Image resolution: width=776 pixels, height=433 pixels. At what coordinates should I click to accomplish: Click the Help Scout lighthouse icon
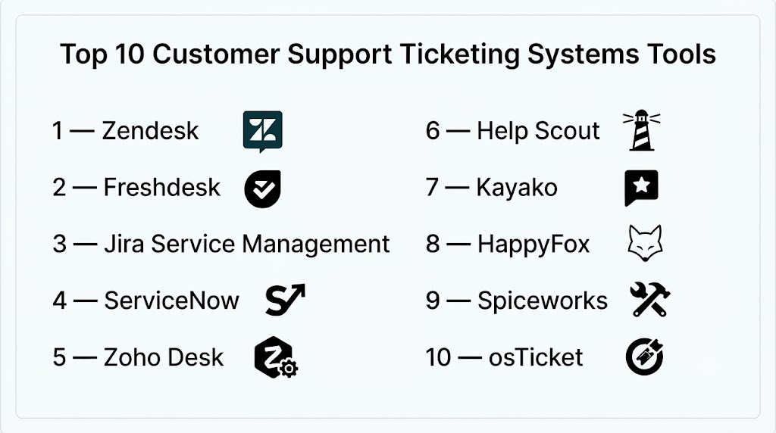pos(641,130)
